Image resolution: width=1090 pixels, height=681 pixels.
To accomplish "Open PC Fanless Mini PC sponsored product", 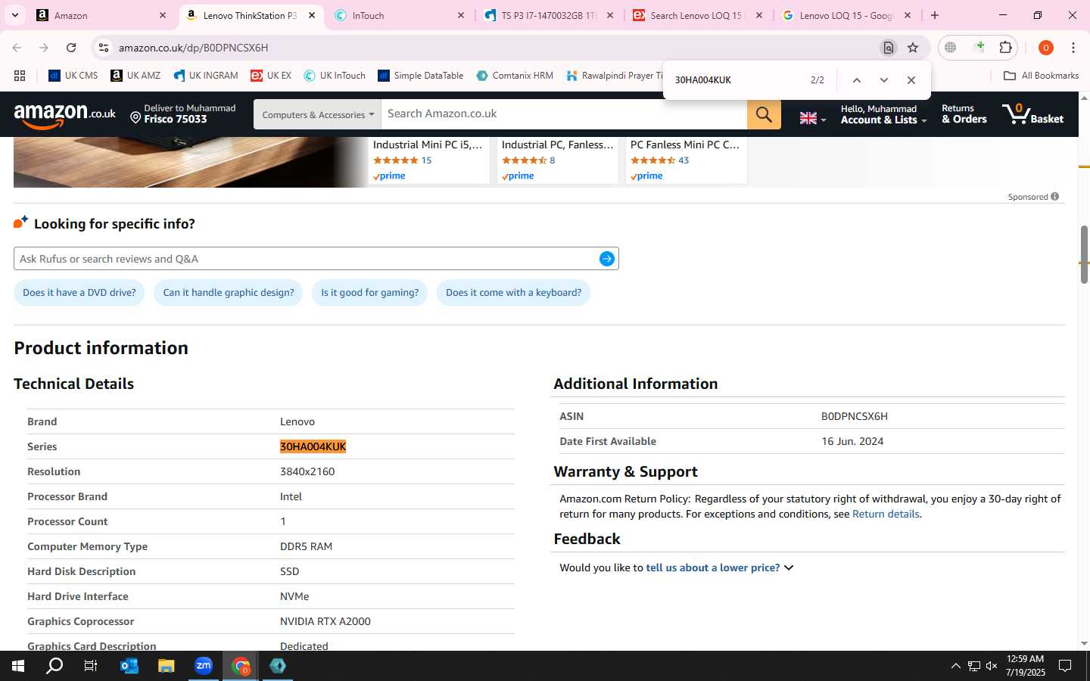I will (685, 145).
